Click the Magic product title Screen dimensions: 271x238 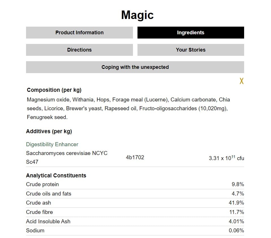coord(137,15)
